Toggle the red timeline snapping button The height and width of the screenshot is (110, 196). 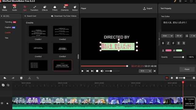[x=167, y=78]
